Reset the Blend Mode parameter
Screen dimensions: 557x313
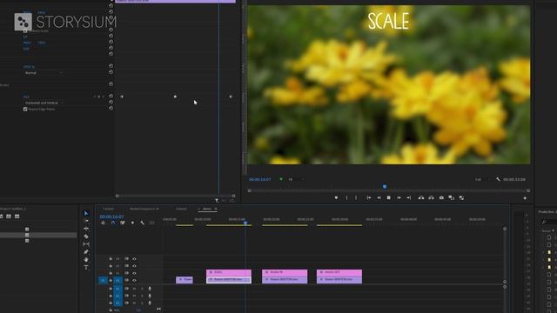pyautogui.click(x=111, y=72)
